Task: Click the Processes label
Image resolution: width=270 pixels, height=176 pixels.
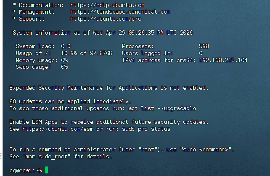Action: [138, 46]
